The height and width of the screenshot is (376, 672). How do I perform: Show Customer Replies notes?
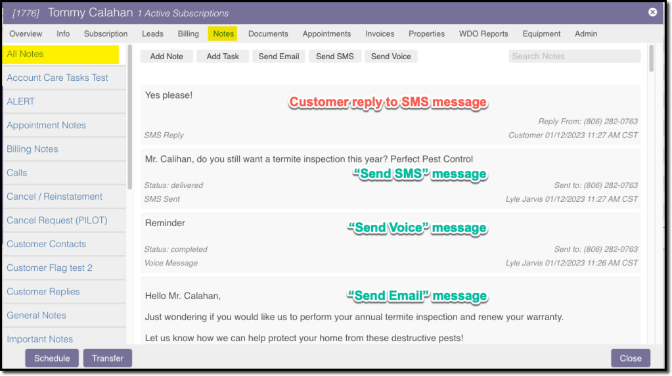(x=43, y=292)
